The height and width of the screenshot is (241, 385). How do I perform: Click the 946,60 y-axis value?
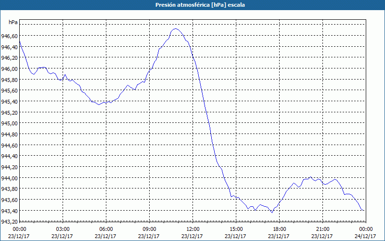point(9,36)
